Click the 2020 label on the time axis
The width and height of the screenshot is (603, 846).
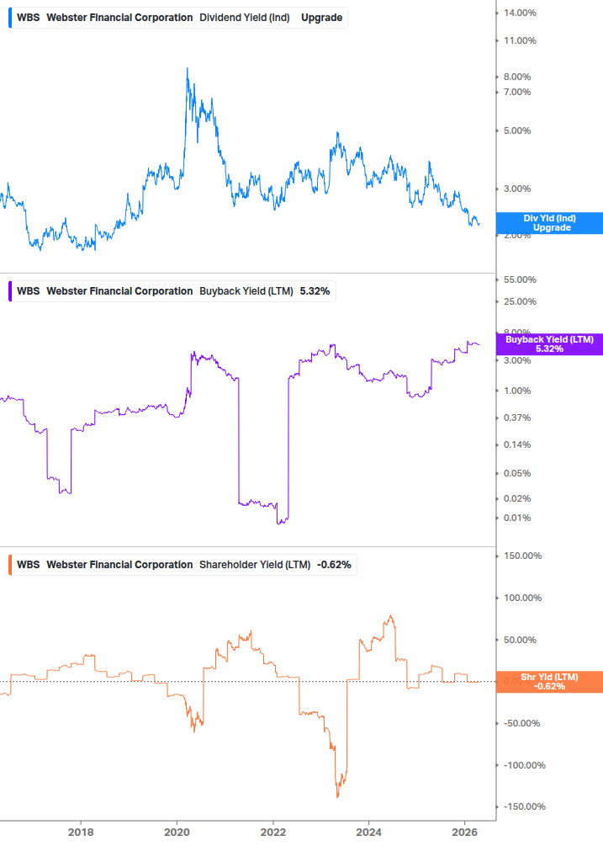177,832
